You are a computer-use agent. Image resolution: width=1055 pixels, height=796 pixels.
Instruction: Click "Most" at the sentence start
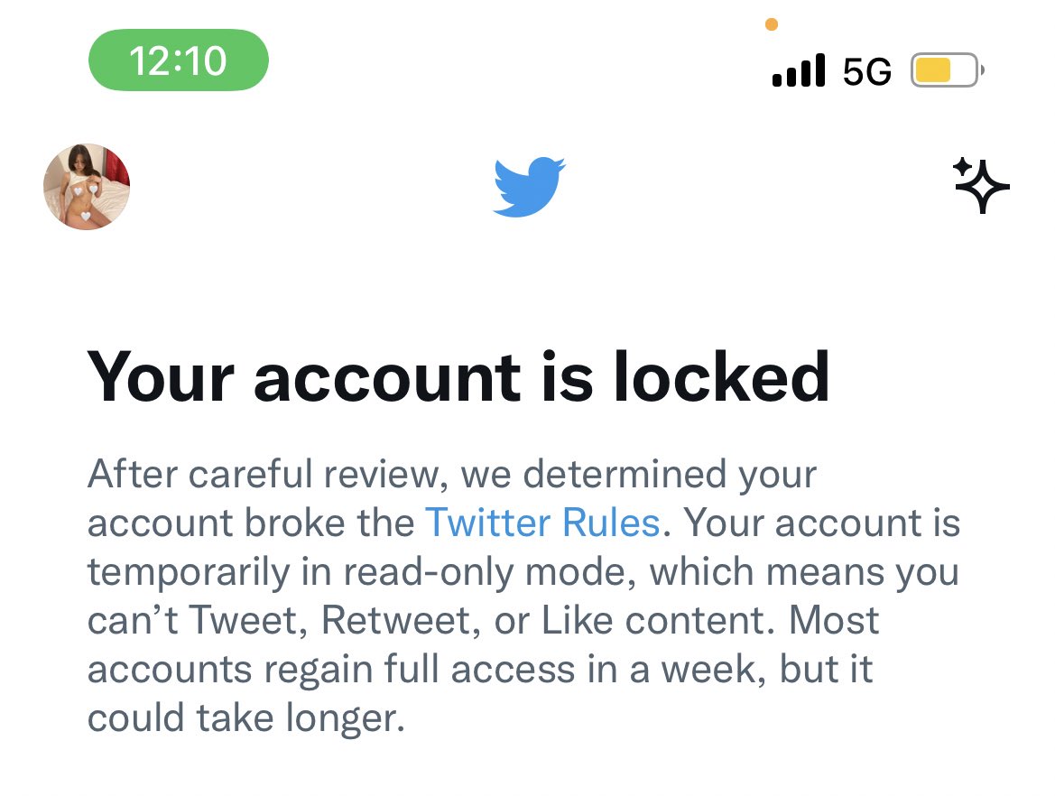click(832, 621)
